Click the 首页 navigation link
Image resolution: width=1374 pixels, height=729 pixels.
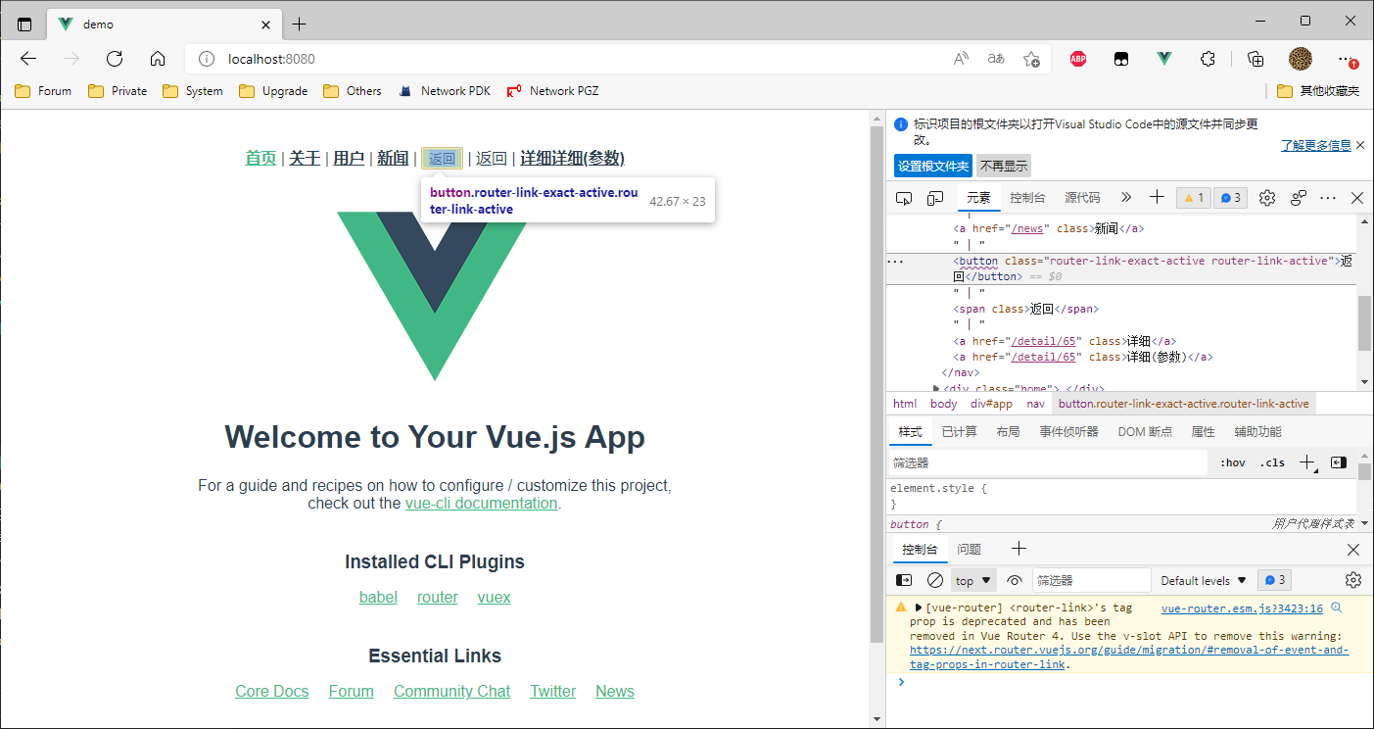261,158
